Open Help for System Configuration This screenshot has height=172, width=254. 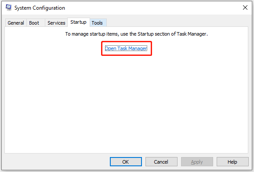tap(232, 161)
